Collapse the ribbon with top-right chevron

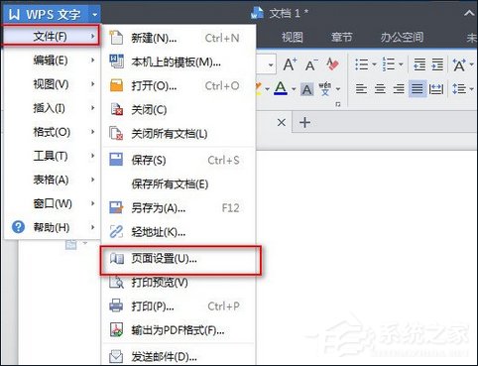point(469,14)
